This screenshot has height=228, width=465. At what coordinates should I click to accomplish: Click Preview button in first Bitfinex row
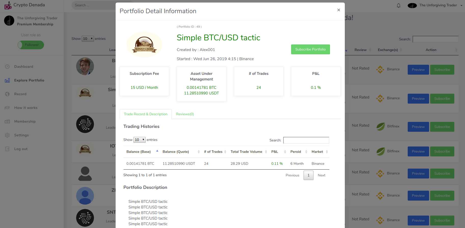pyautogui.click(x=418, y=127)
